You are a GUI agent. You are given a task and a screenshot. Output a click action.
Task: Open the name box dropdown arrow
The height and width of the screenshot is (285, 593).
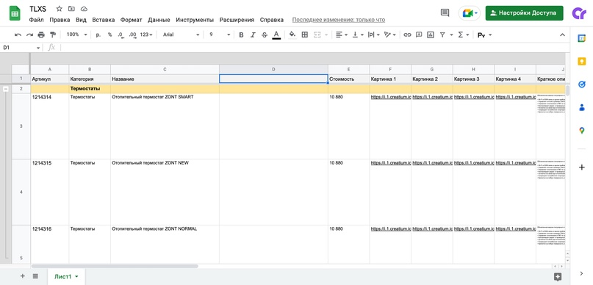[38, 48]
